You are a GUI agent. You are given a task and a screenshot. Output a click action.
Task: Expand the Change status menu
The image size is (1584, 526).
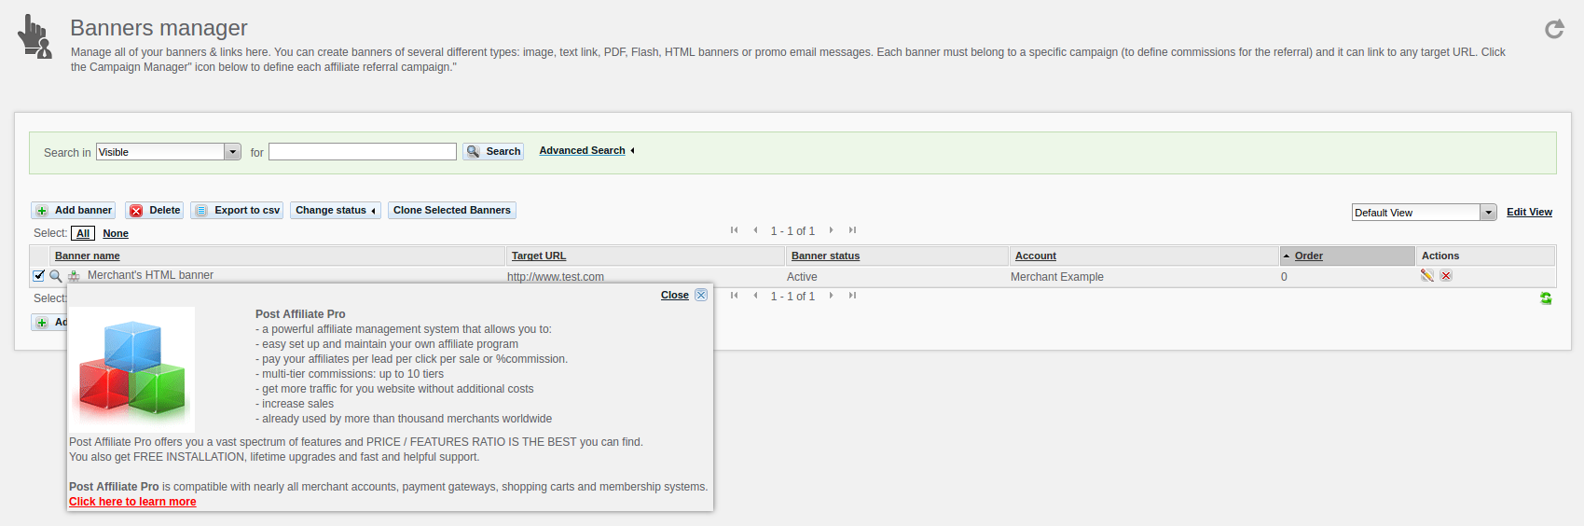tap(335, 211)
